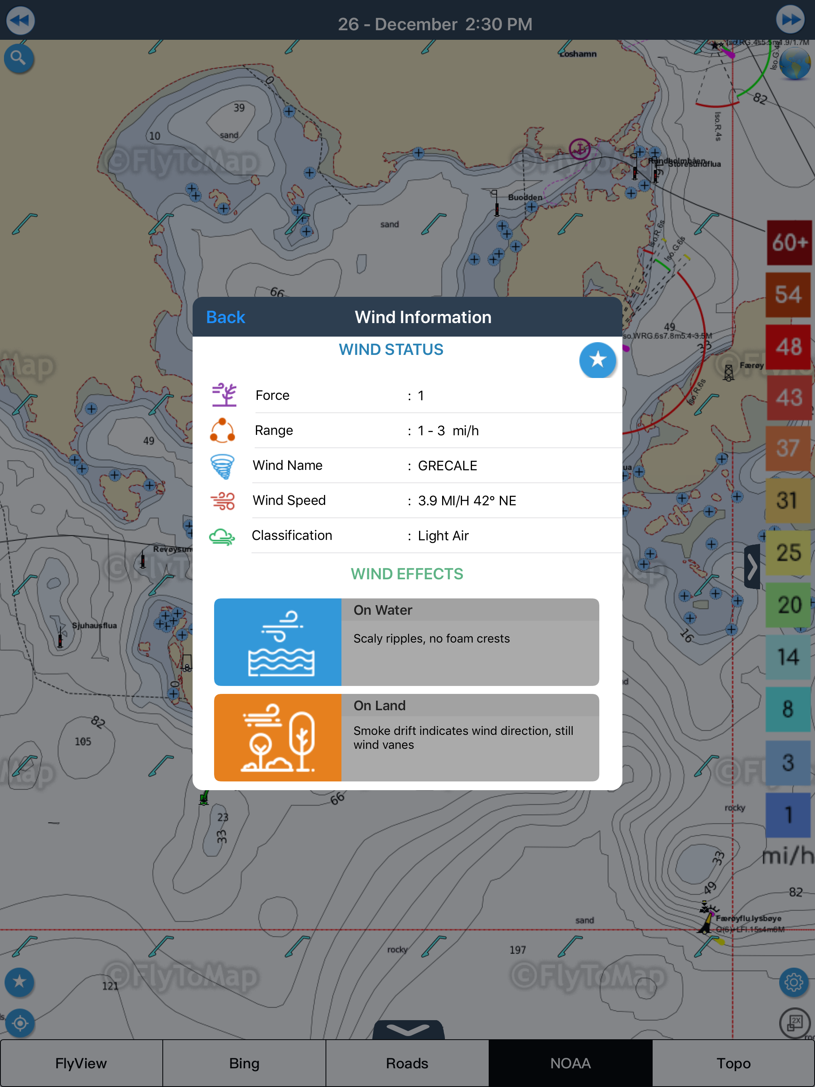Tap the GPS location target icon
Viewport: 815px width, 1087px height.
tap(19, 1023)
